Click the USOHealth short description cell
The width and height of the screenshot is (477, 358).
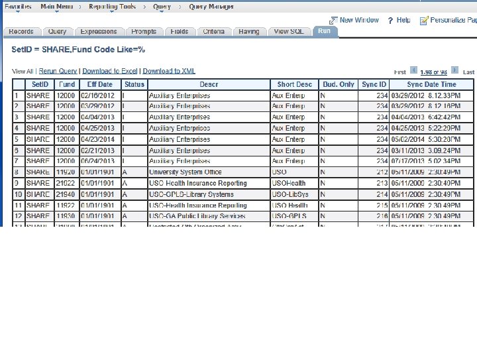click(294, 183)
